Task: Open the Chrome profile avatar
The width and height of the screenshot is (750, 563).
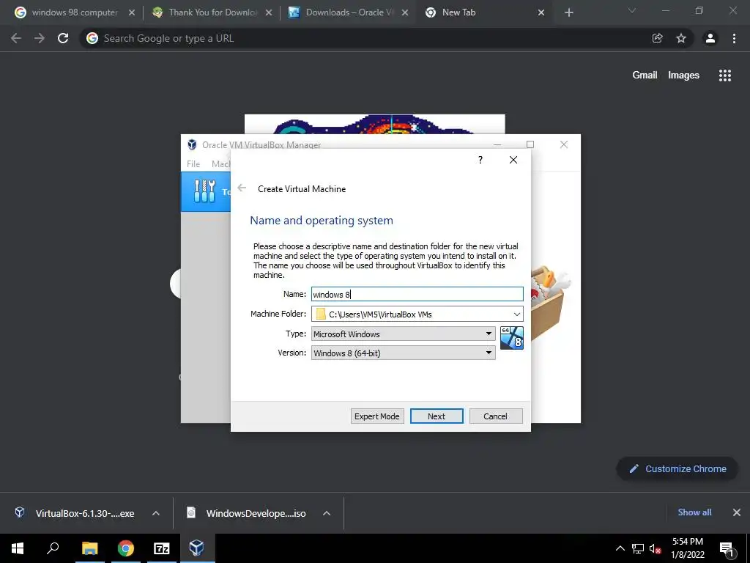Action: tap(710, 38)
